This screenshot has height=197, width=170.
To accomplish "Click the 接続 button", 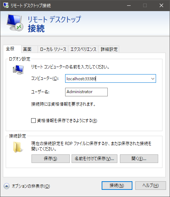I will pos(117,186).
